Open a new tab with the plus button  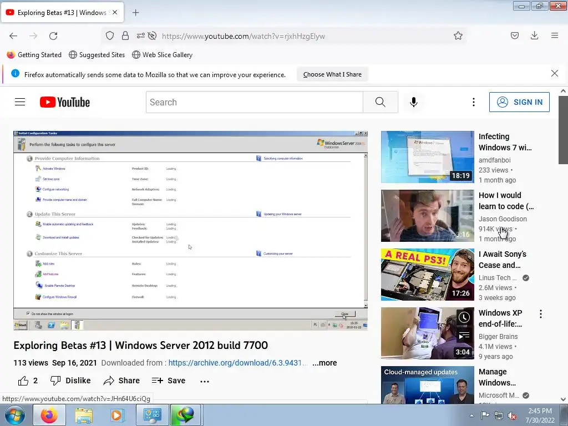click(135, 13)
